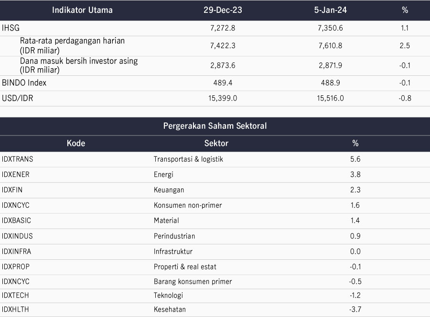Select the Barang konsumen primer cell
The image size is (430, 317).
(193, 281)
